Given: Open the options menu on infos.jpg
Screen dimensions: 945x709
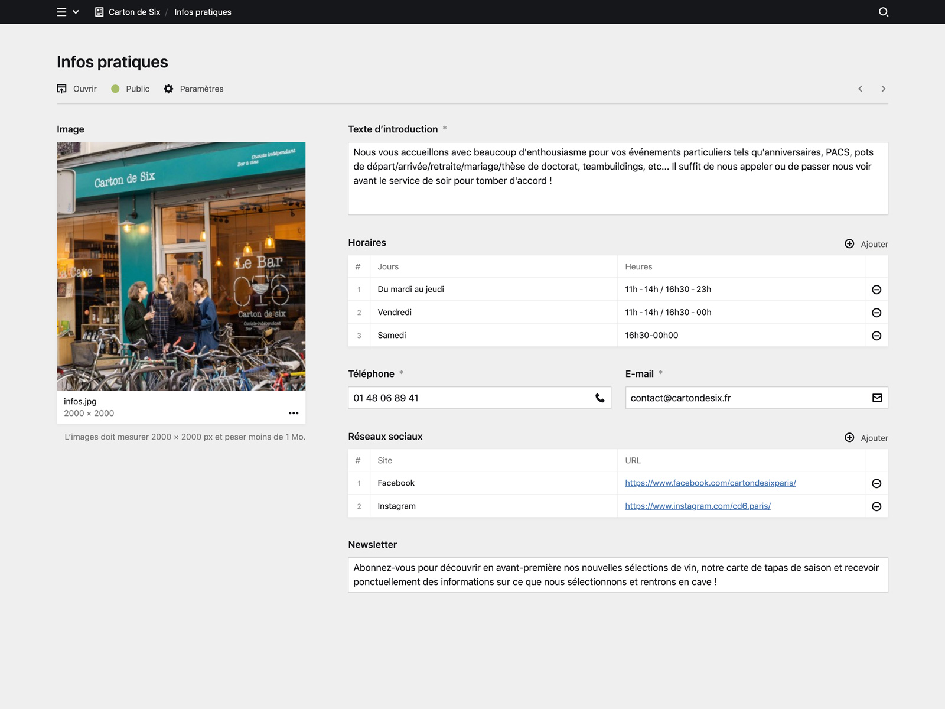Looking at the screenshot, I should (x=294, y=413).
